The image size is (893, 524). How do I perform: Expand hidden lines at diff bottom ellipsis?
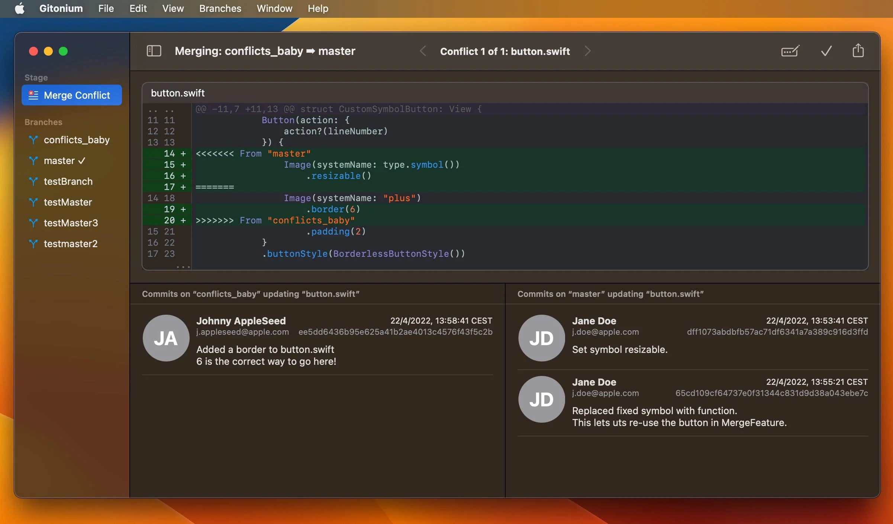(x=183, y=266)
